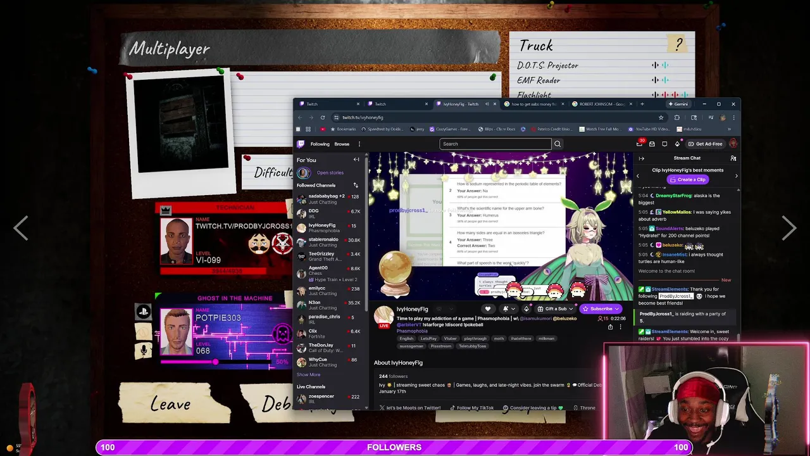Mute the IvyHoneyFig tab audio icon

(x=487, y=104)
